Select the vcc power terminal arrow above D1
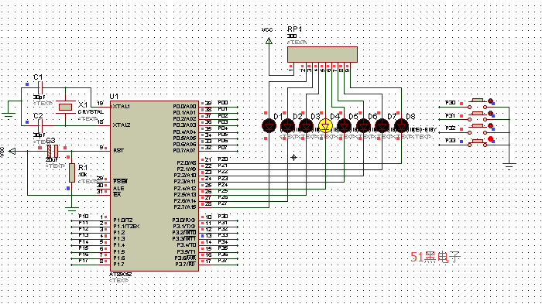 pyautogui.click(x=269, y=41)
